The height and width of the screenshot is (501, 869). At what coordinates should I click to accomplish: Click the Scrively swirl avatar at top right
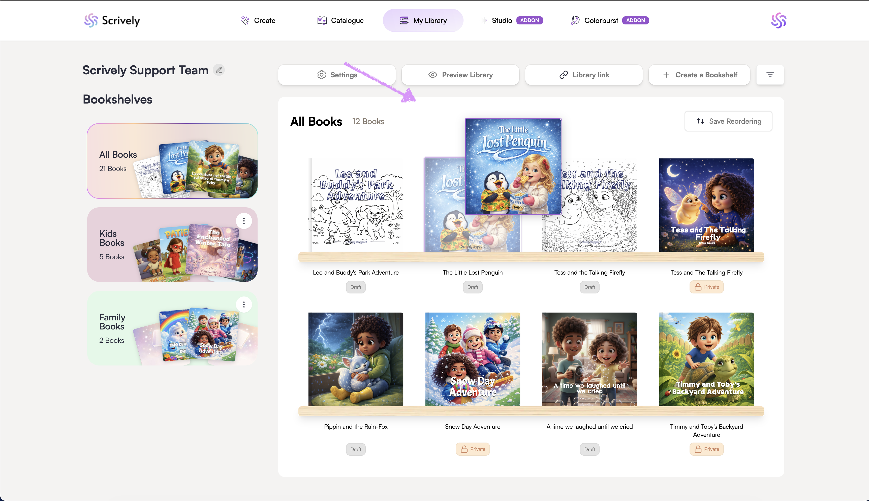(x=779, y=20)
